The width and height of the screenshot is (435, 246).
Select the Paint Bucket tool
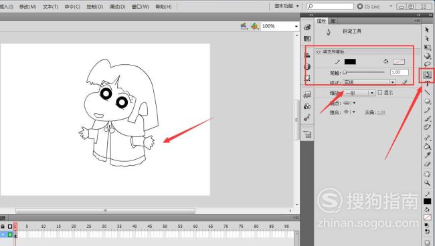[x=427, y=146]
